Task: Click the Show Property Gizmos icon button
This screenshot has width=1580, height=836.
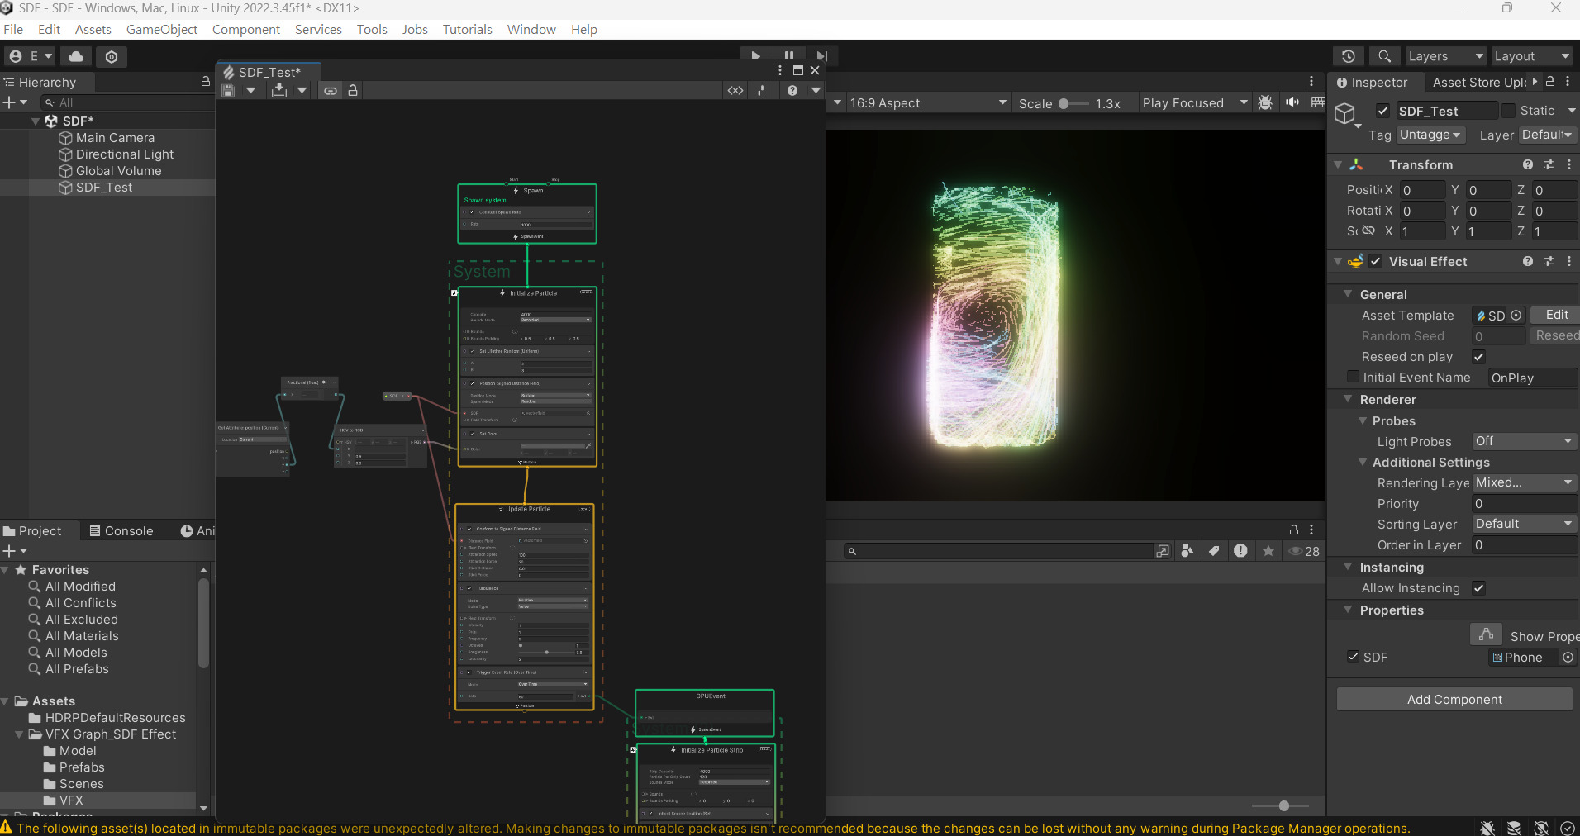Action: coord(1486,634)
